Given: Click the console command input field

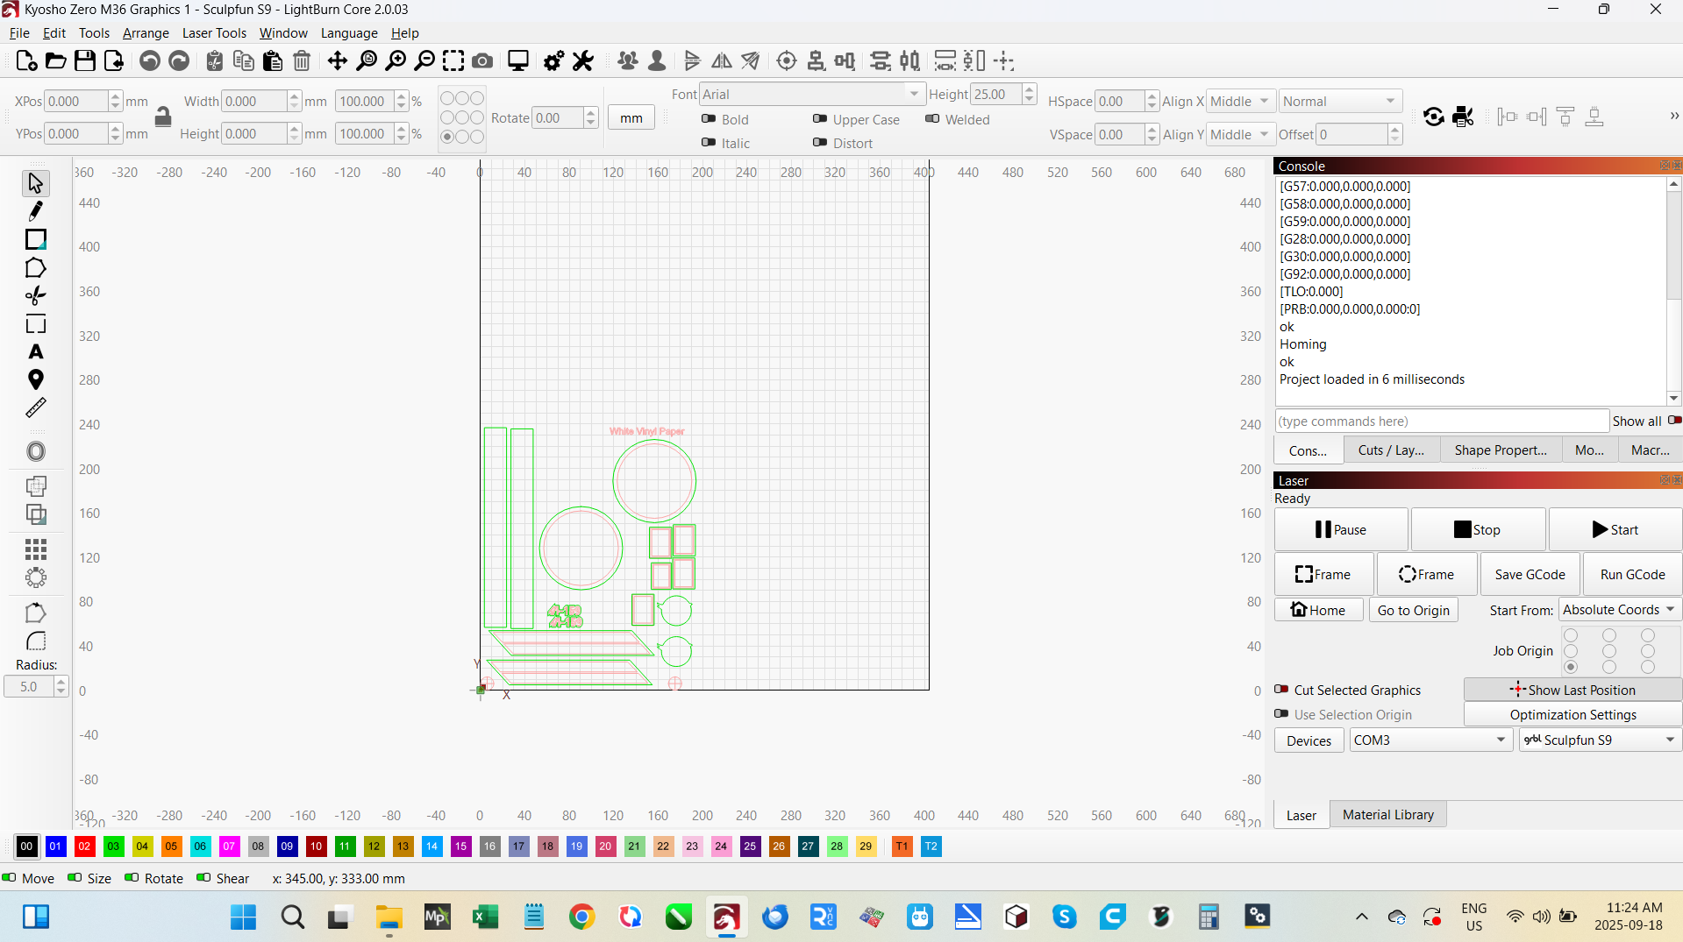Looking at the screenshot, I should click(x=1441, y=421).
